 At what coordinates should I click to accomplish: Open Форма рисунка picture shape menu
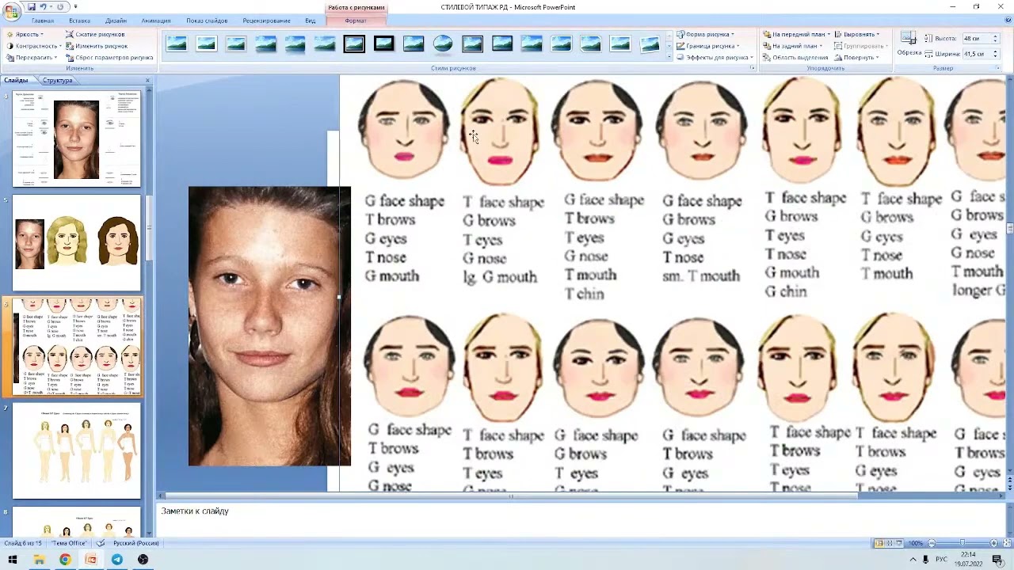coord(706,35)
